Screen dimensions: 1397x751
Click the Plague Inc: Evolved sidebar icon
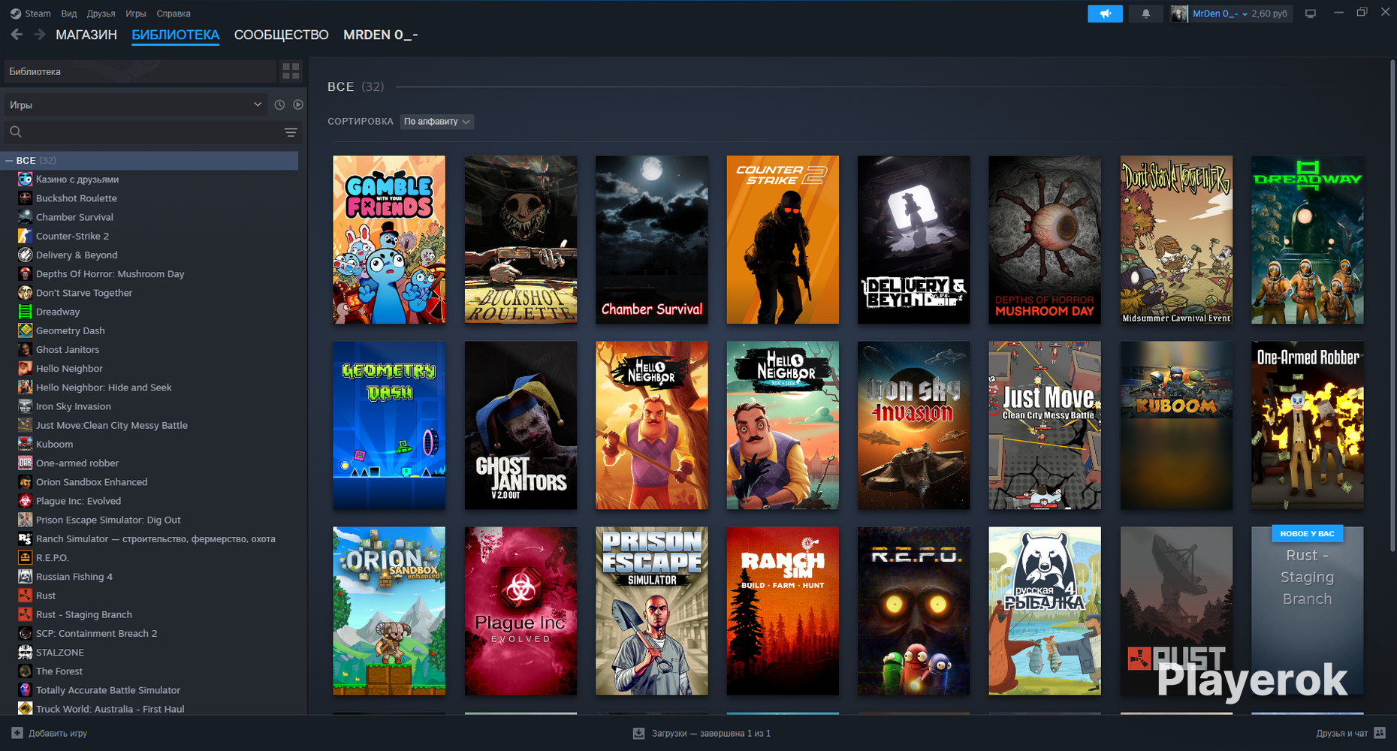25,501
